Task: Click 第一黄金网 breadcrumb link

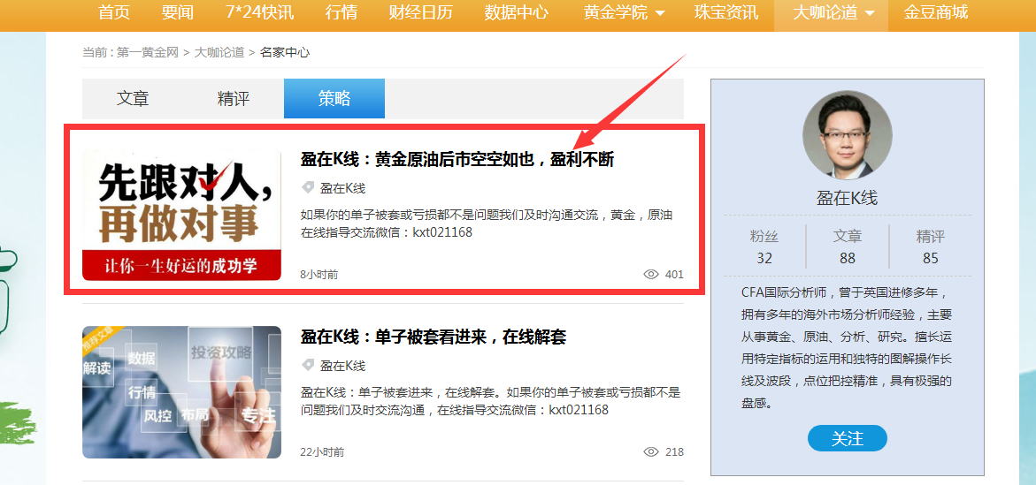Action: click(x=148, y=52)
